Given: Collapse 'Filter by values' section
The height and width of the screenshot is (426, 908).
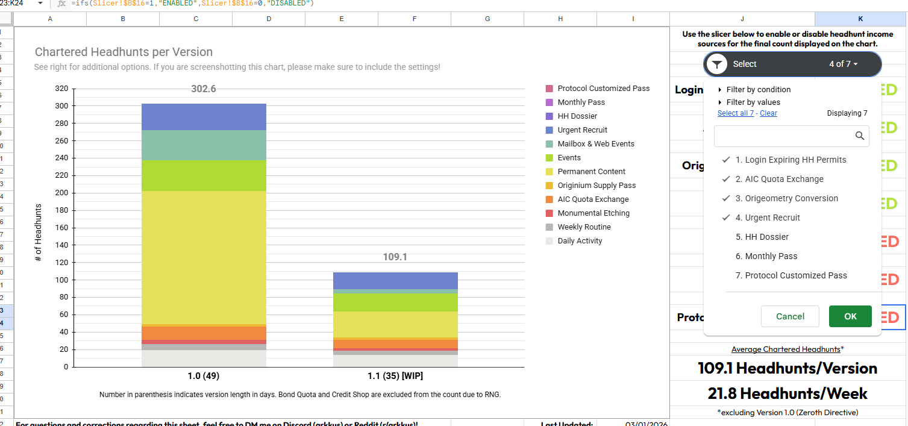Looking at the screenshot, I should (749, 102).
